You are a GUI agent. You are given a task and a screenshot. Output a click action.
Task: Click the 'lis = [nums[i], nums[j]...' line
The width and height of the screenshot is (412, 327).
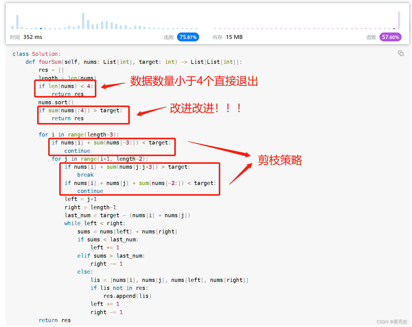click(169, 280)
